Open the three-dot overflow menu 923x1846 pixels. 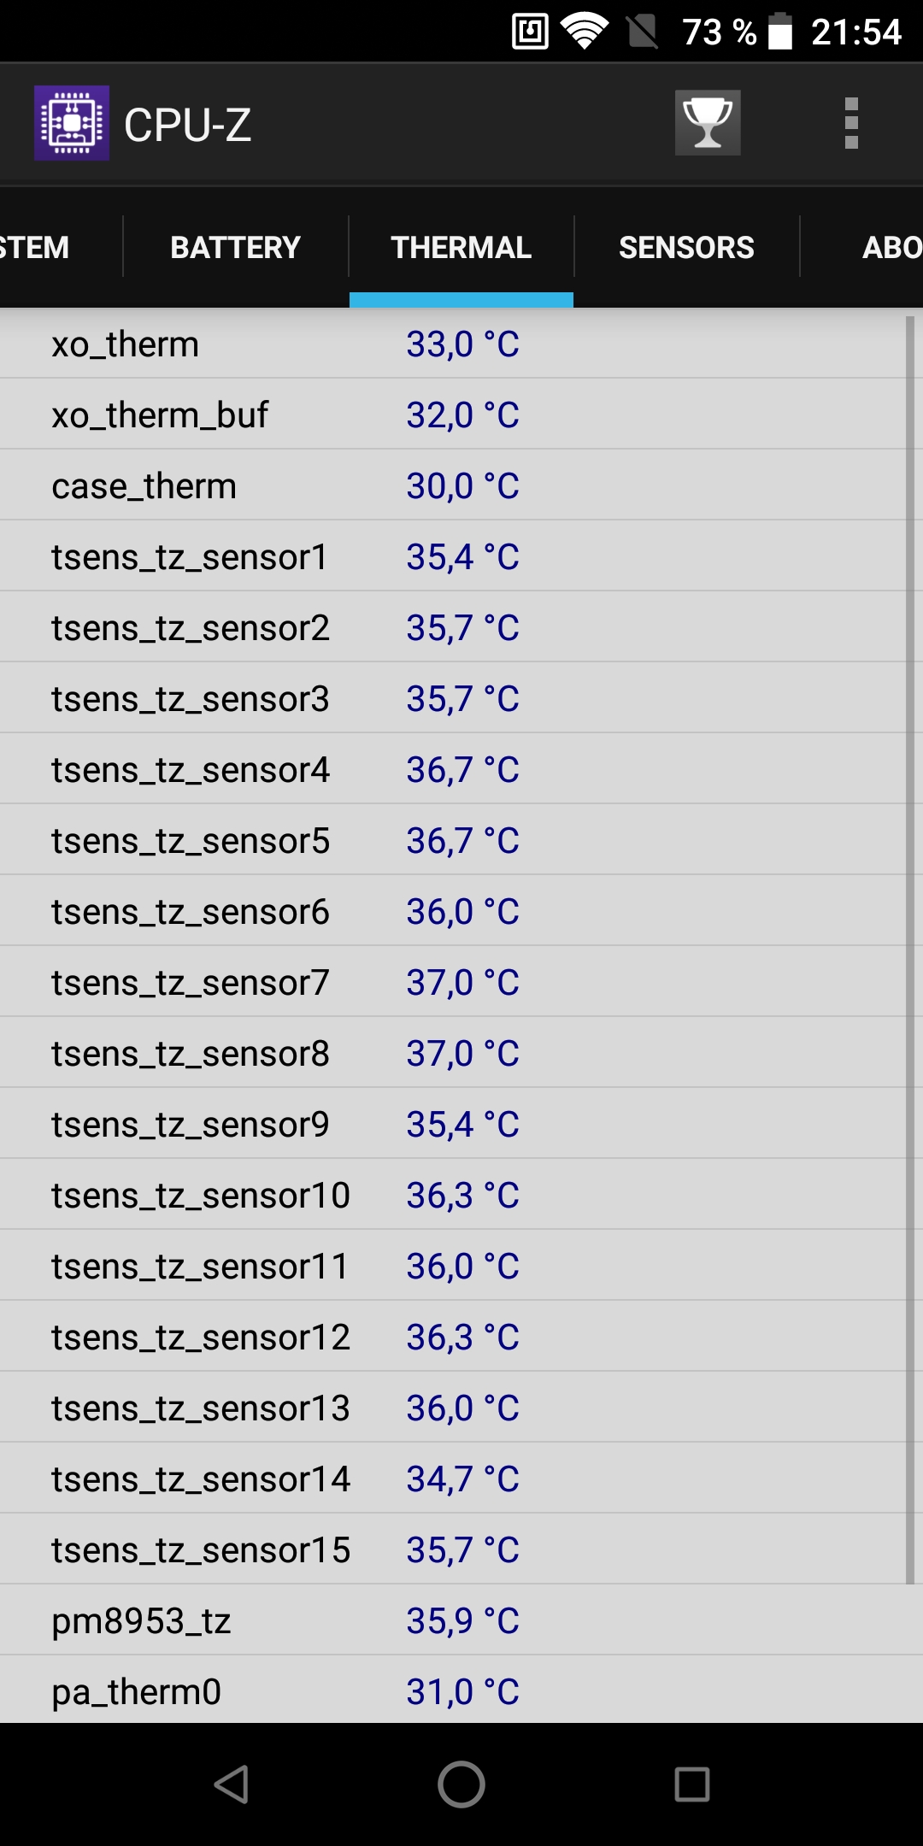pos(851,123)
